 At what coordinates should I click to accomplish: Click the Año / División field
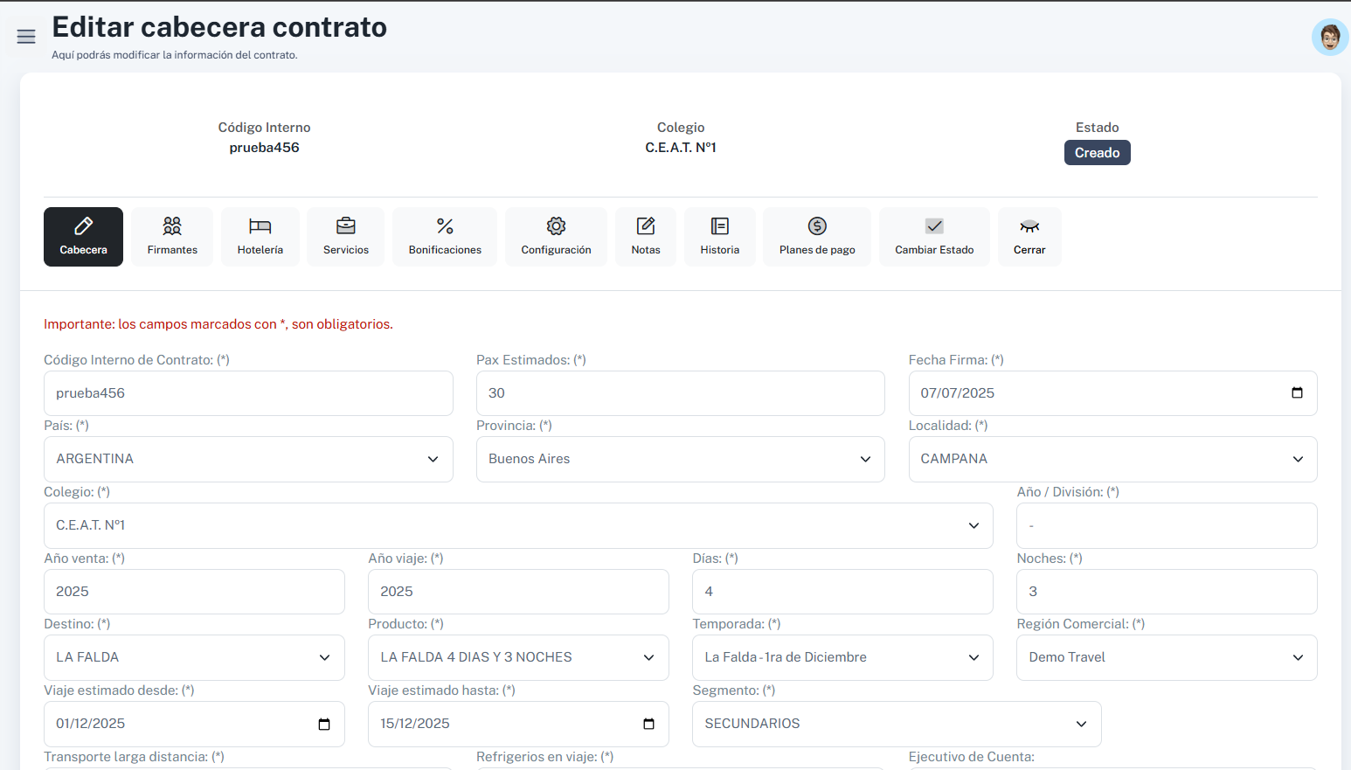pyautogui.click(x=1167, y=525)
